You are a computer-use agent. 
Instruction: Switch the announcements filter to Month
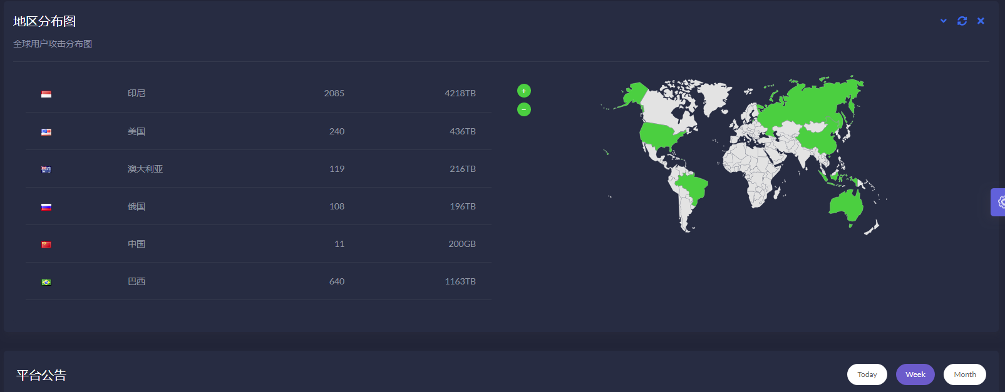tap(964, 374)
